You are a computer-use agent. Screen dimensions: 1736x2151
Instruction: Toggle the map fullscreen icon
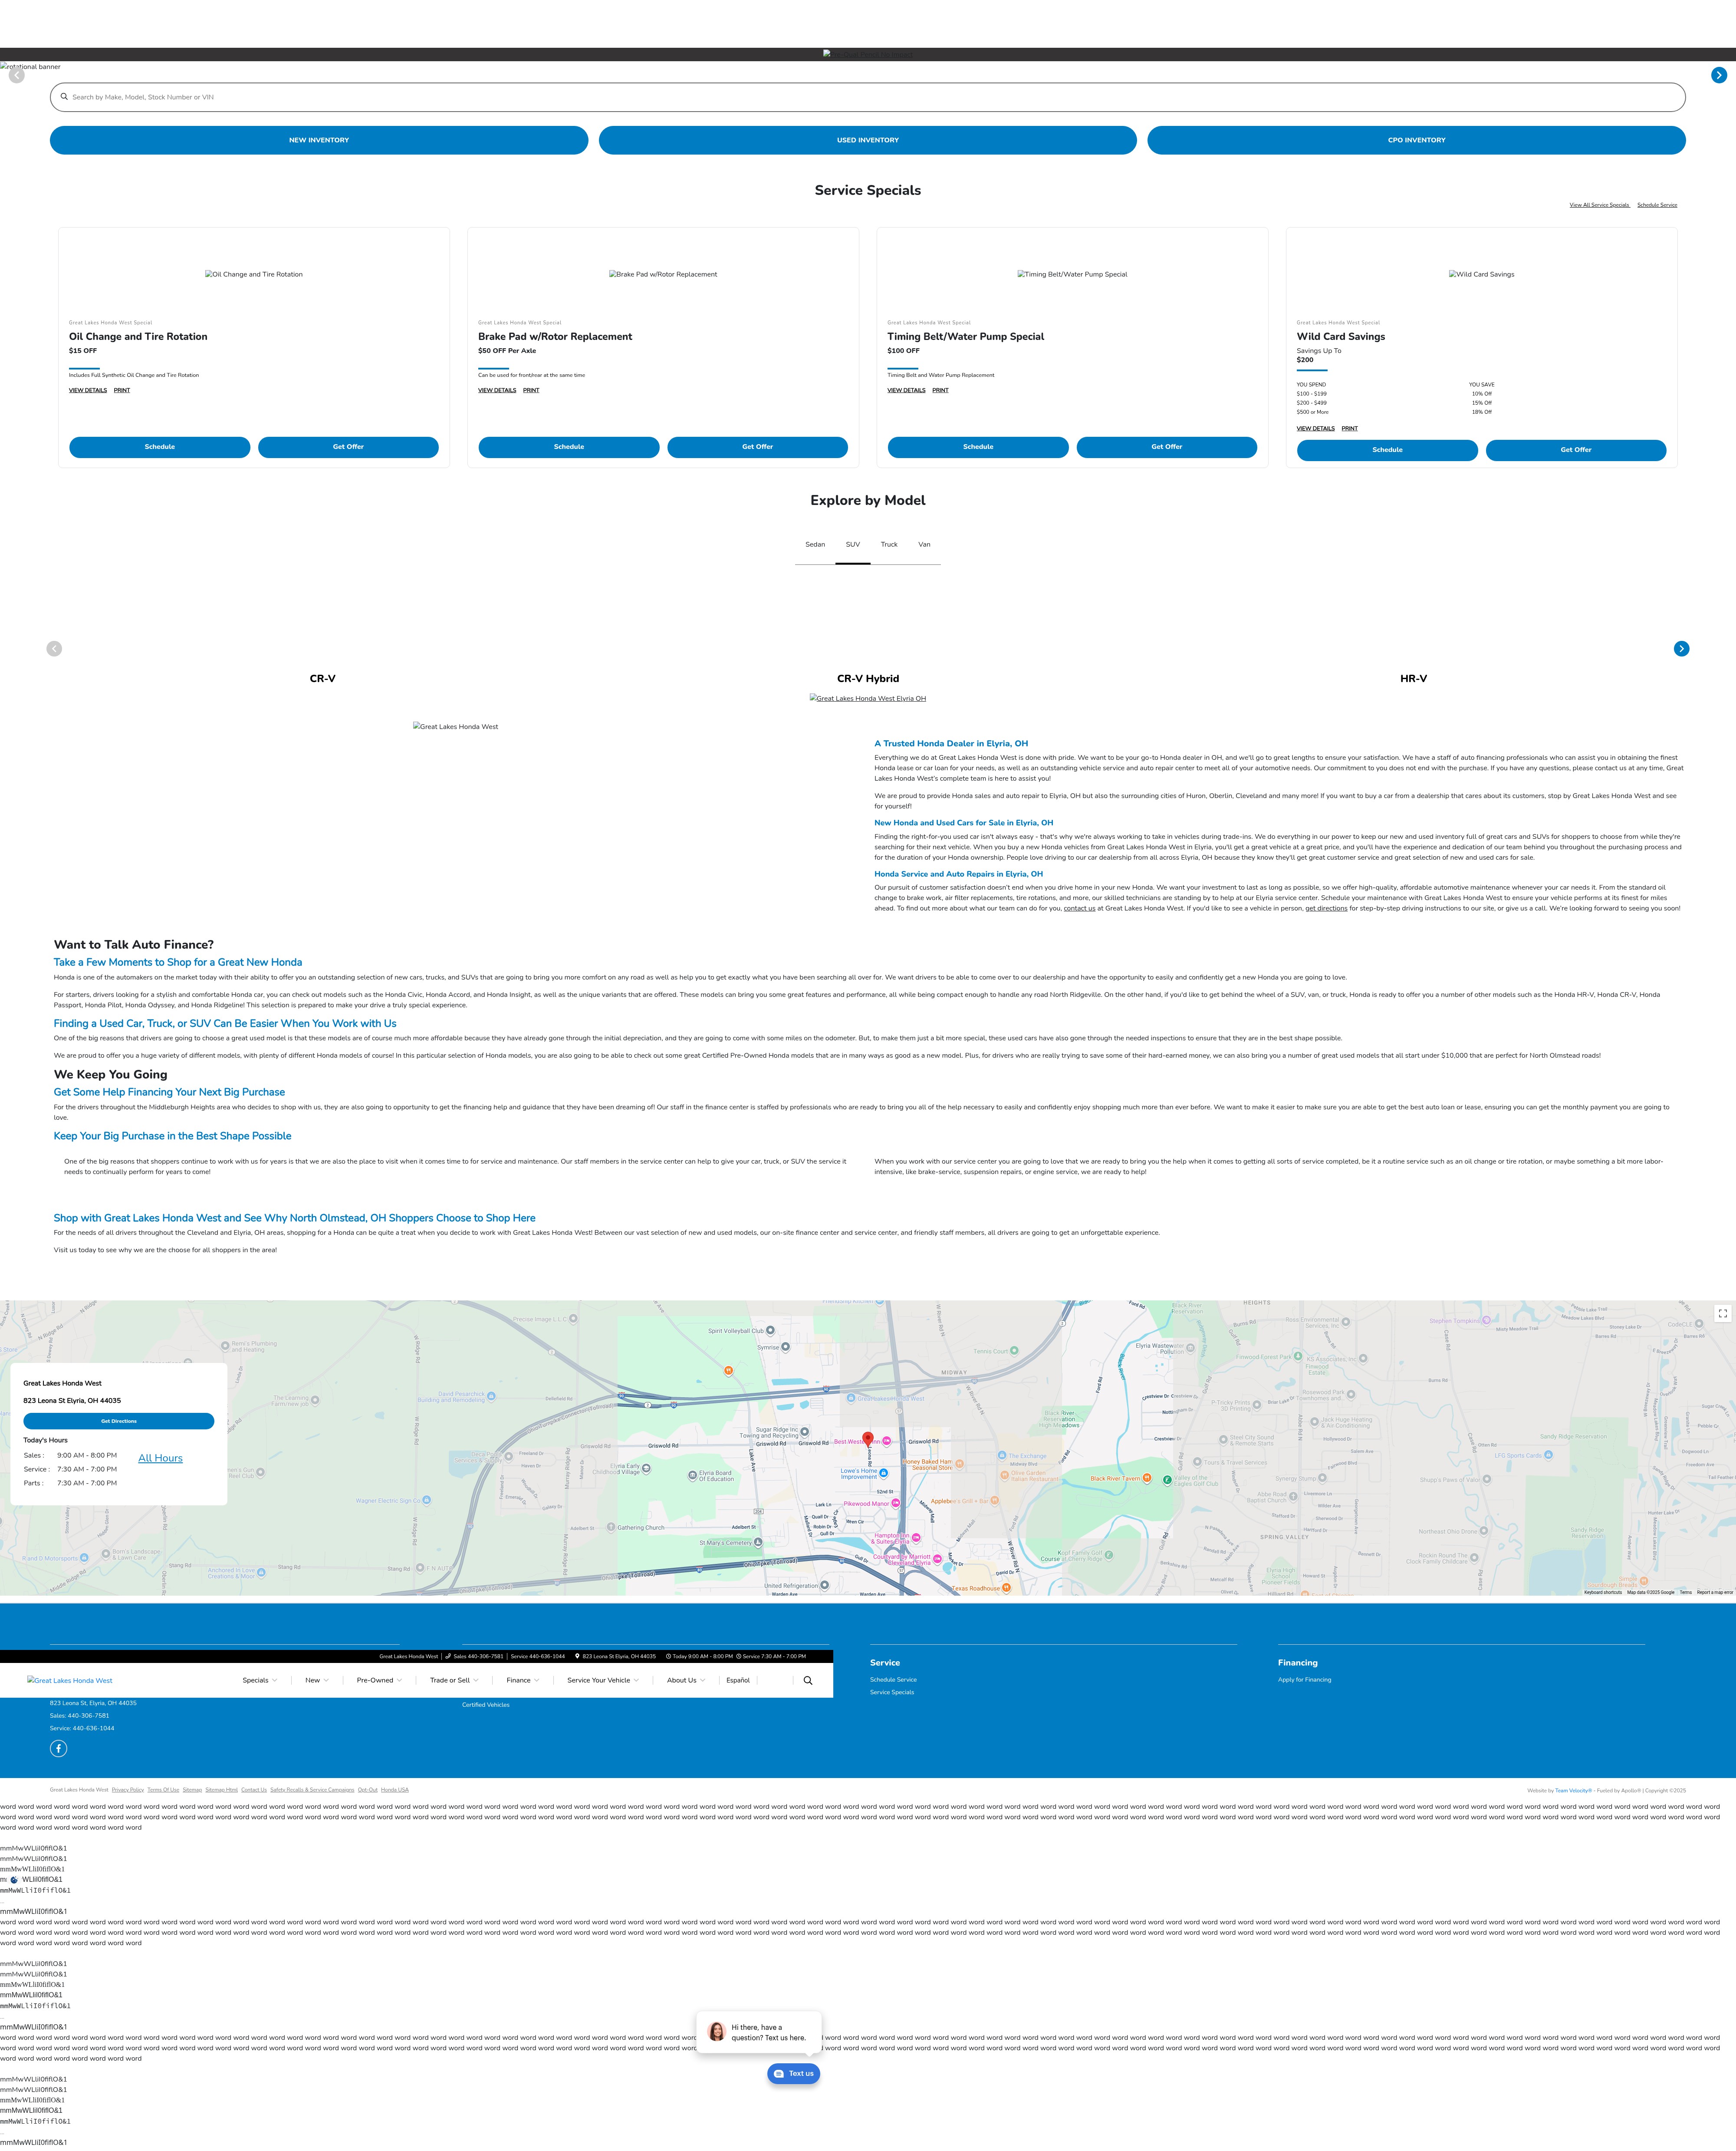pos(1722,1313)
